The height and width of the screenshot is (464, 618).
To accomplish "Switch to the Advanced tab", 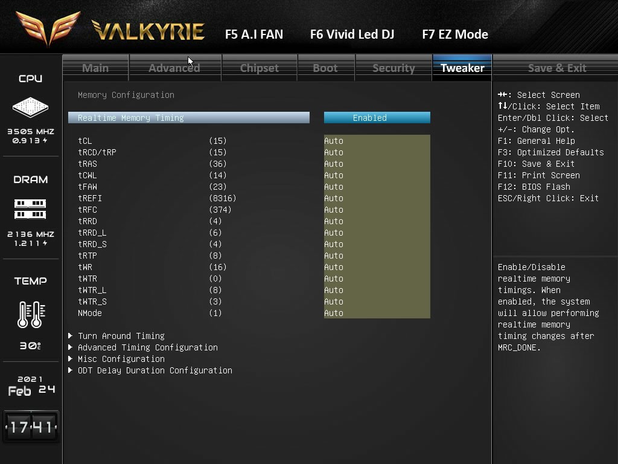I will [174, 68].
